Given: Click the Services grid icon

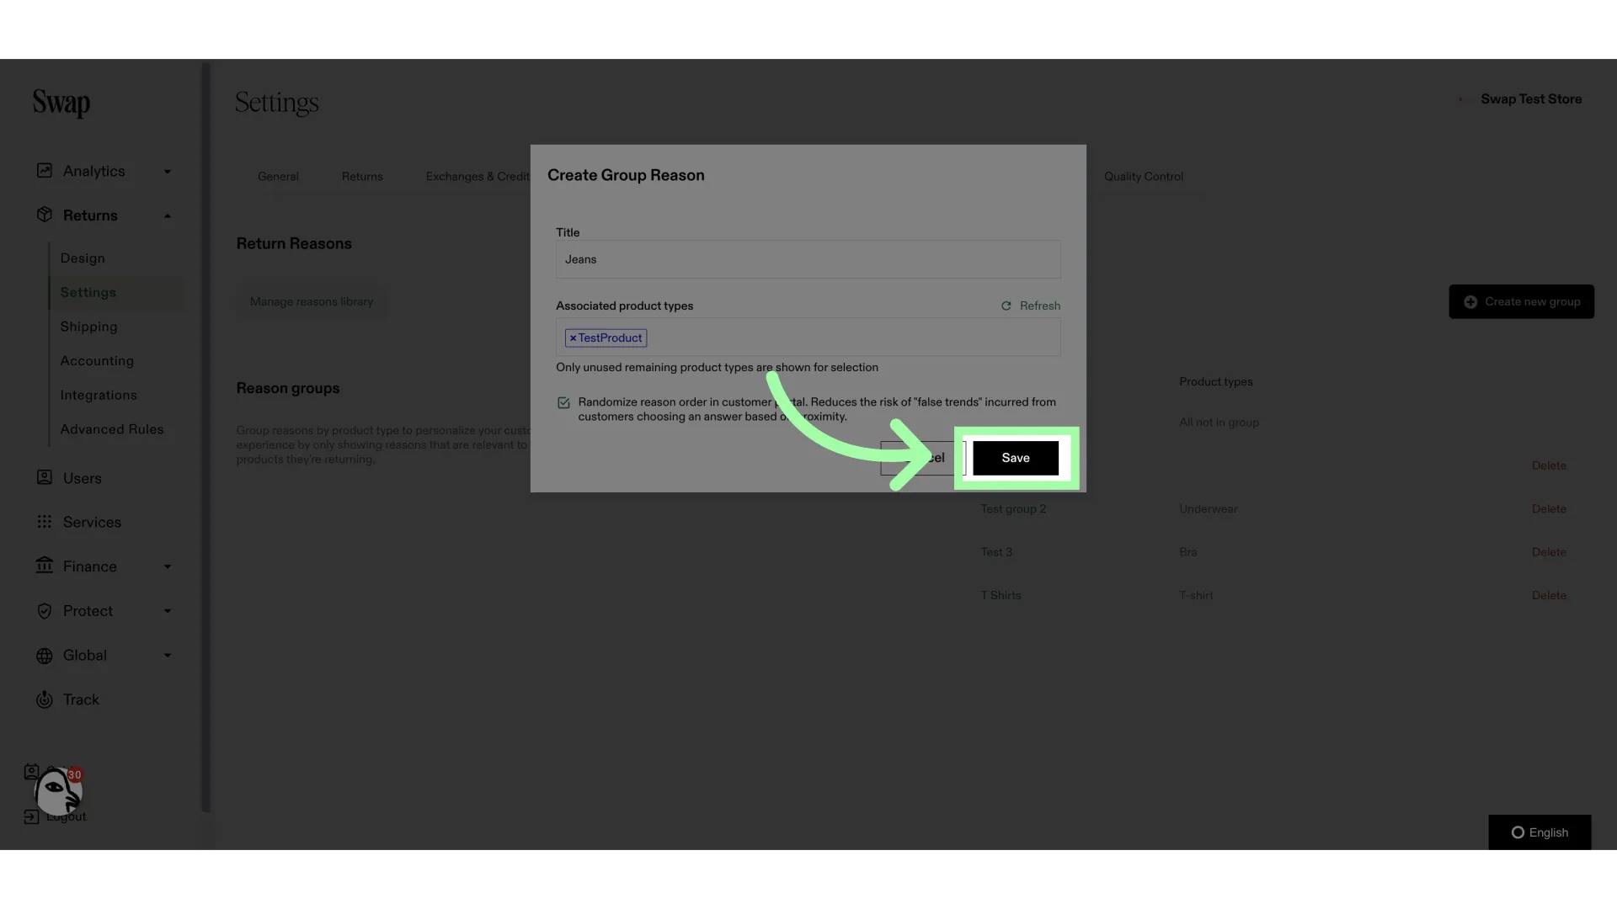Looking at the screenshot, I should (45, 522).
